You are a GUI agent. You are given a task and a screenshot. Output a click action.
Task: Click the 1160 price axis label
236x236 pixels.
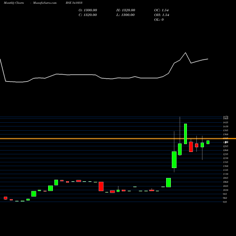point(226,166)
